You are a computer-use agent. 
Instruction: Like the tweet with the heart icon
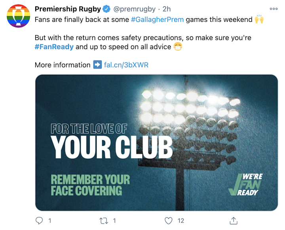coord(169,220)
